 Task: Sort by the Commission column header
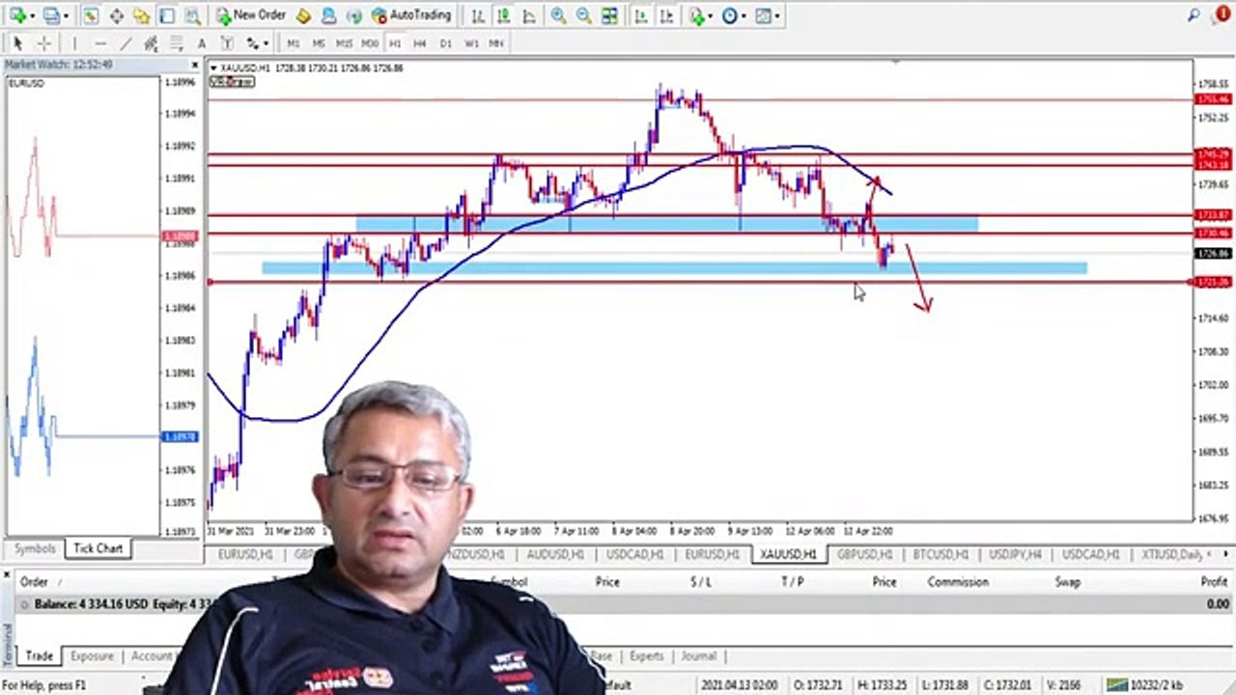click(957, 582)
